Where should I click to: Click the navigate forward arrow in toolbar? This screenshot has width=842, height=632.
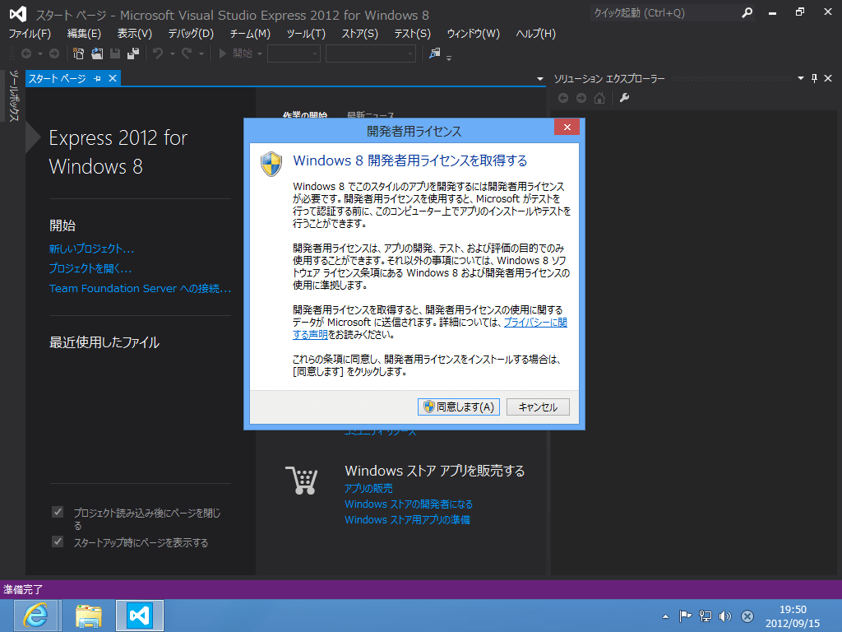54,53
